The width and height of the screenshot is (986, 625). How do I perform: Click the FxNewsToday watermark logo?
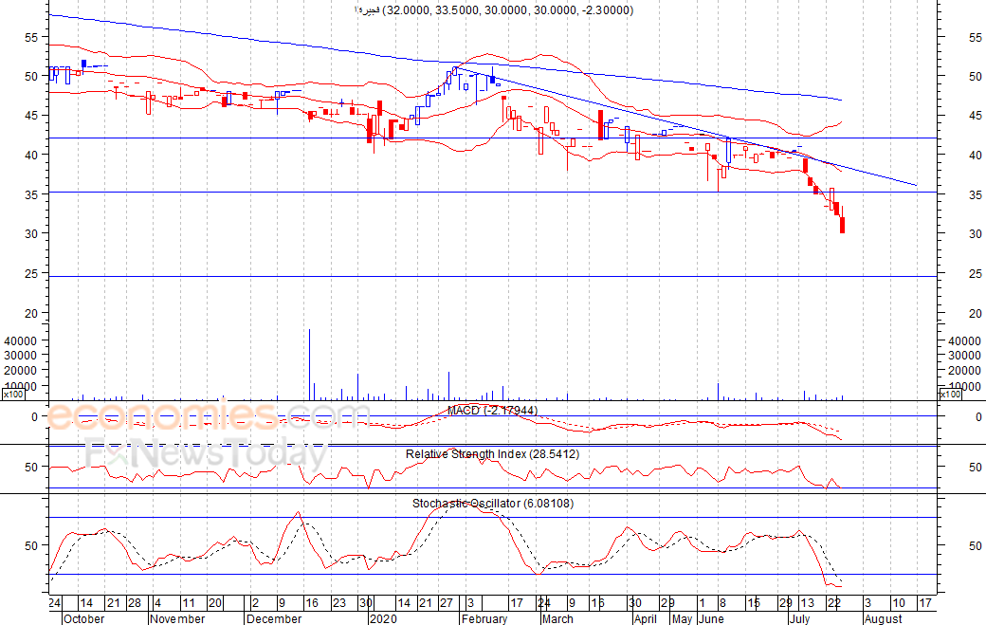[x=207, y=452]
